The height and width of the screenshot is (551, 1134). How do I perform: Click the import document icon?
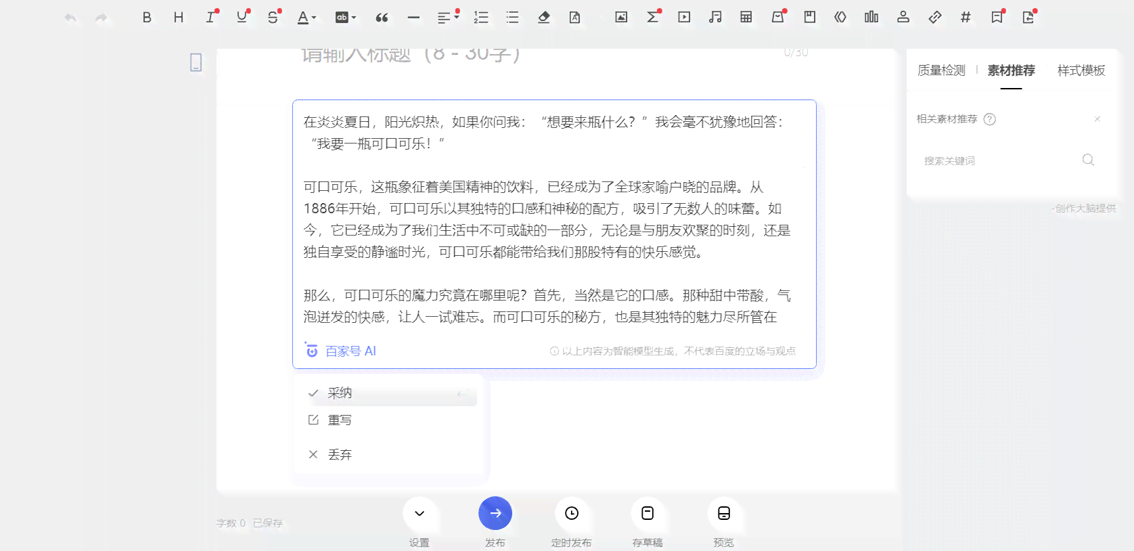point(1028,18)
